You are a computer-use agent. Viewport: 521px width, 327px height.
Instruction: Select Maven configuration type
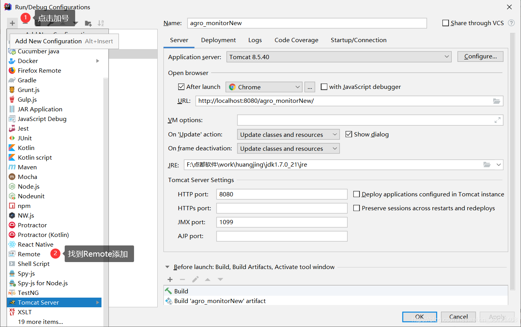pos(54,167)
